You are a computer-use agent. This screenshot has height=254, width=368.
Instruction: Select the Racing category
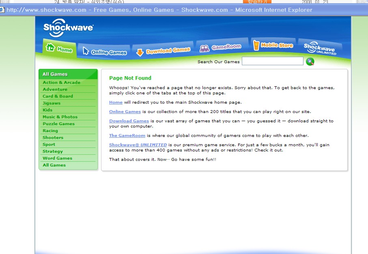(x=50, y=130)
